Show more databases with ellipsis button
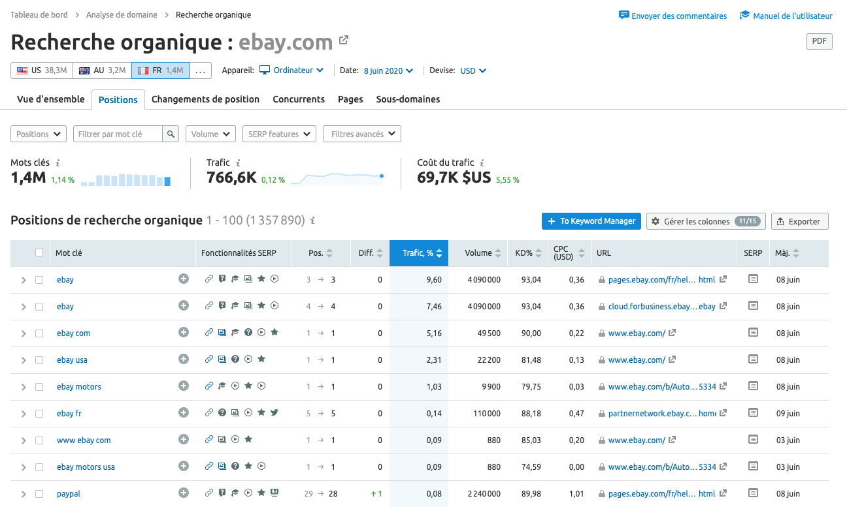 pos(200,70)
